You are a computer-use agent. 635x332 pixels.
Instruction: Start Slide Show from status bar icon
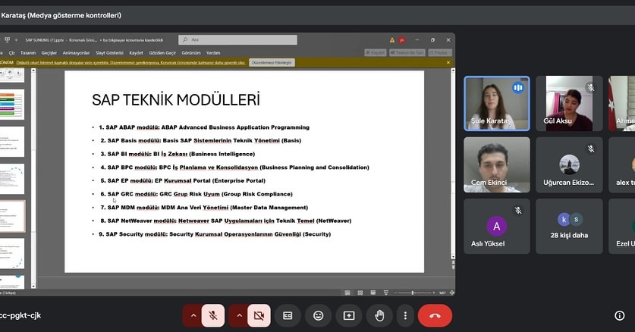click(x=386, y=293)
